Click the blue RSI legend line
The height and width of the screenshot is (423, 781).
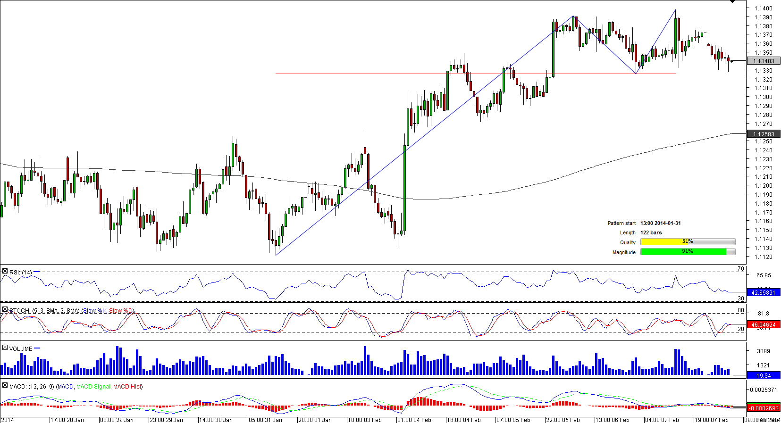pos(37,272)
